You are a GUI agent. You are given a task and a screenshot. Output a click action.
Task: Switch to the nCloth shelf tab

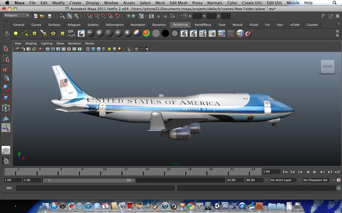295,25
